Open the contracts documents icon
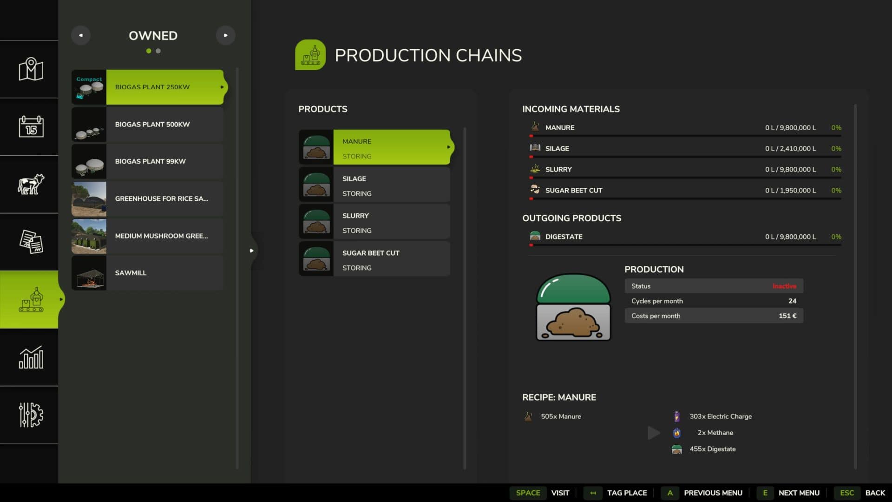Image resolution: width=892 pixels, height=502 pixels. coord(31,242)
